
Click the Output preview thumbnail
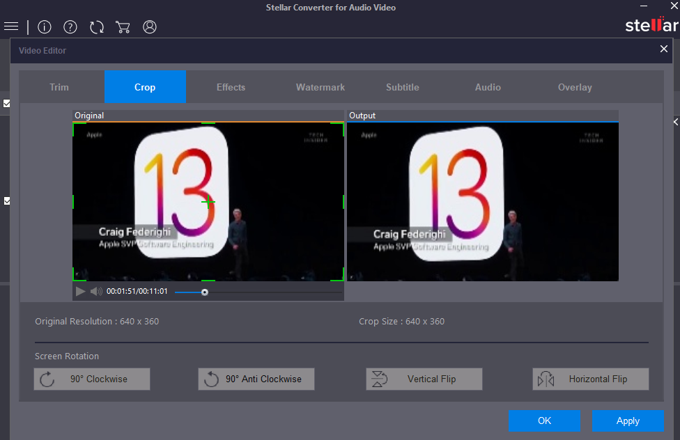pyautogui.click(x=483, y=202)
